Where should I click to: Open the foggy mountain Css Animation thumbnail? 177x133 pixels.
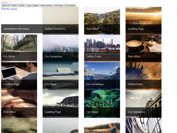(x=61, y=48)
